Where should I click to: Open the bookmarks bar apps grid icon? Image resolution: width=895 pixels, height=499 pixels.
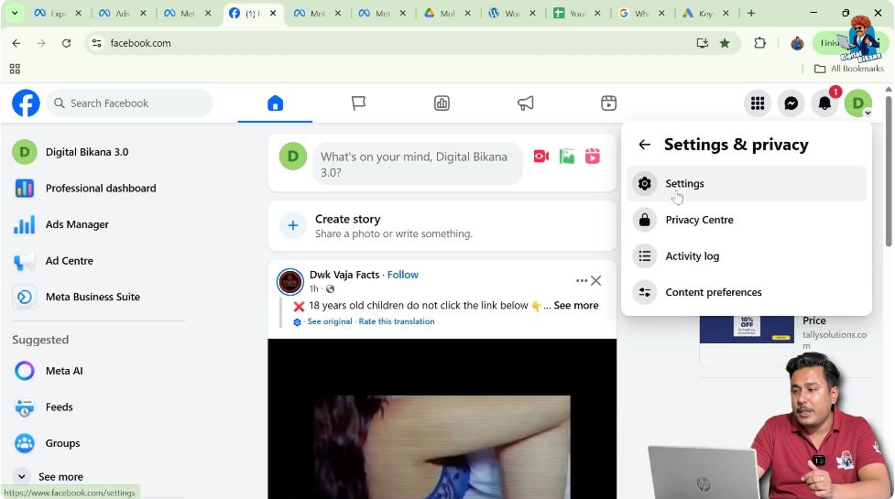(15, 69)
